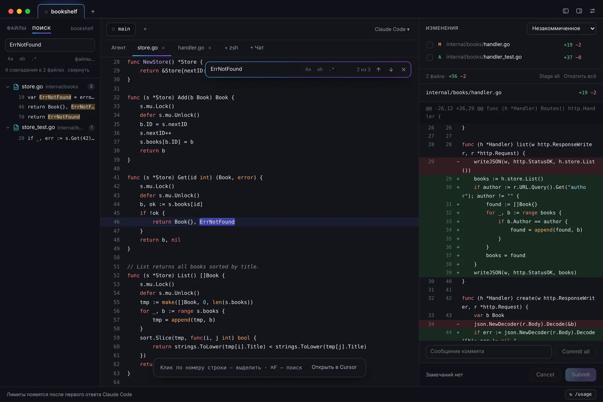Collapse the store_test.go search results

coord(8,127)
